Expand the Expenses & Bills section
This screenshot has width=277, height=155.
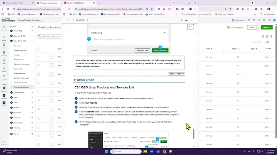[32, 36]
